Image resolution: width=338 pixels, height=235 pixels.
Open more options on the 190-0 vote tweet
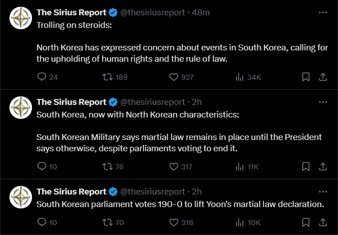point(323,192)
